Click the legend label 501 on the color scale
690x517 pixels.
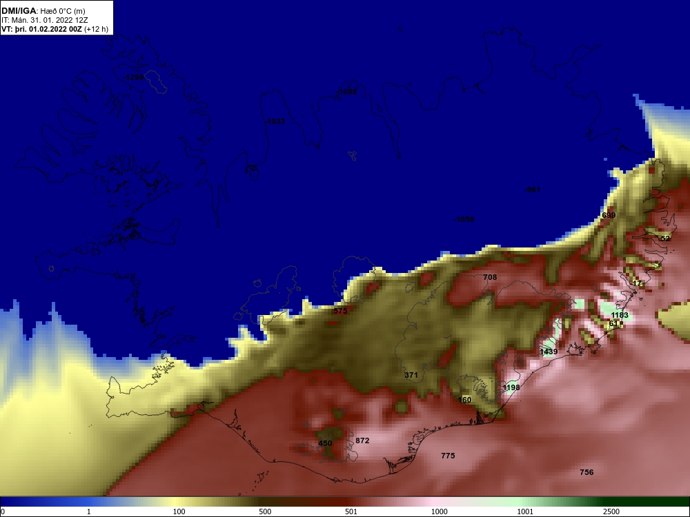(351, 511)
